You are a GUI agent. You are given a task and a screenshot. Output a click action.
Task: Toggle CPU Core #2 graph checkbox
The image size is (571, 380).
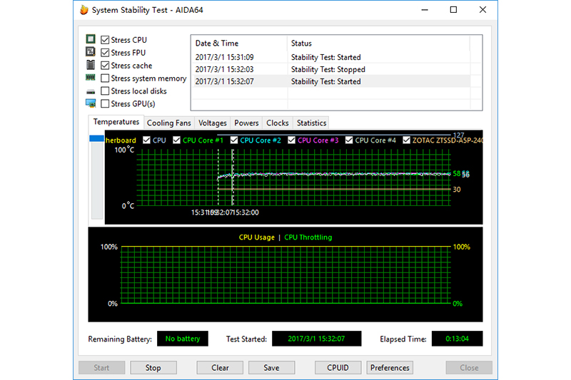234,140
